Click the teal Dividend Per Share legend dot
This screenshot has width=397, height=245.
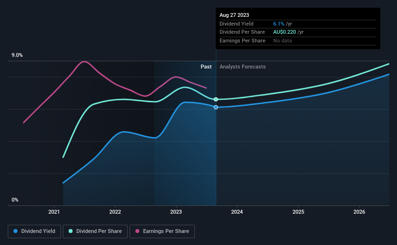(71, 231)
